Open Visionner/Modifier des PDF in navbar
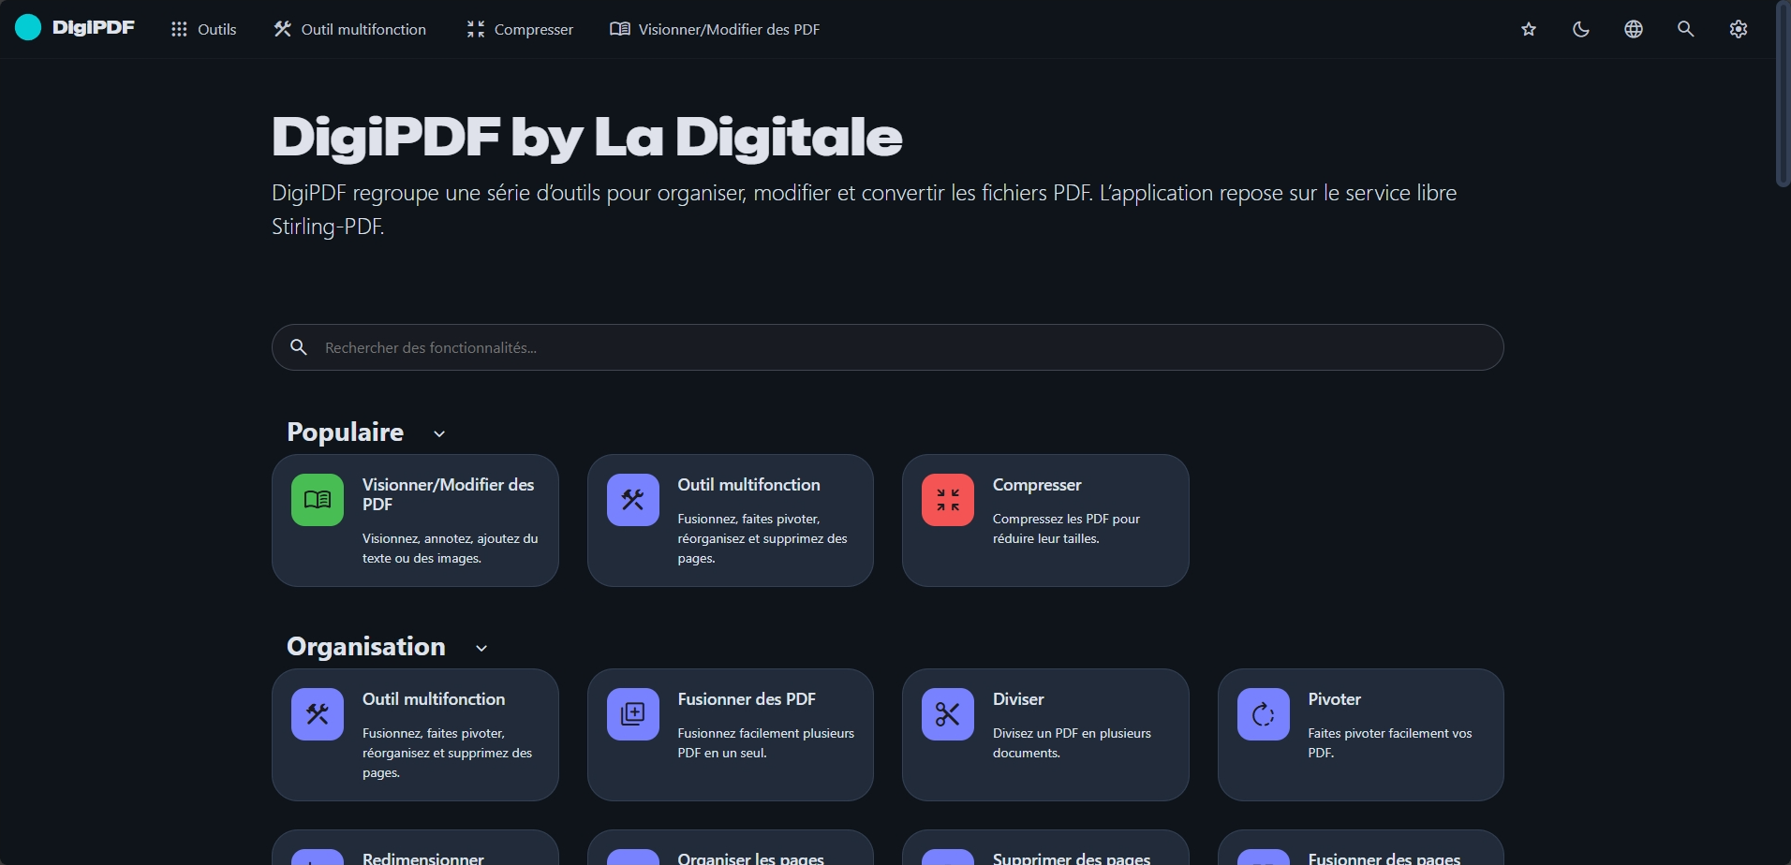The width and height of the screenshot is (1791, 865). pos(715,29)
